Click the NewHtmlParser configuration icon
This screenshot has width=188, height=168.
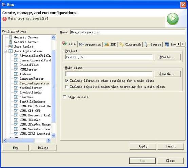tap(16, 88)
